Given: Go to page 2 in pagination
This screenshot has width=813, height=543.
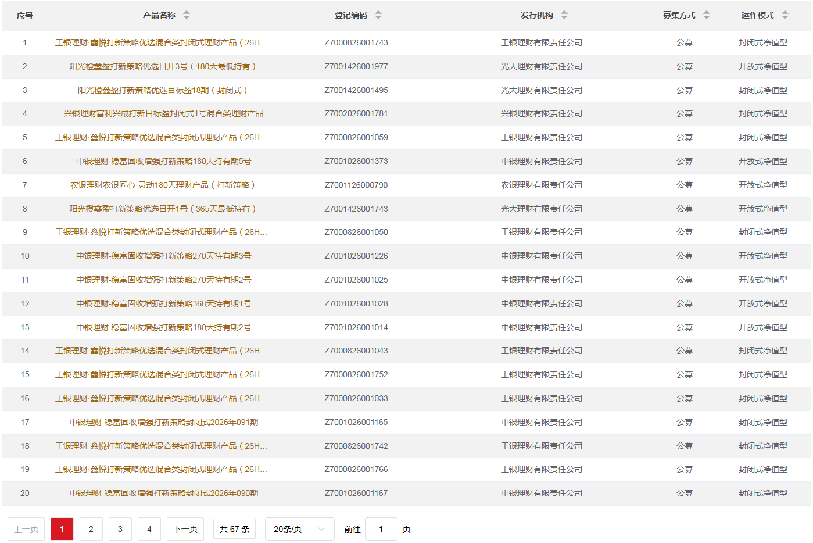Looking at the screenshot, I should click(91, 529).
